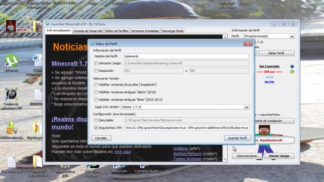
Task: Open the installer box desktop icon
Action: point(11,128)
